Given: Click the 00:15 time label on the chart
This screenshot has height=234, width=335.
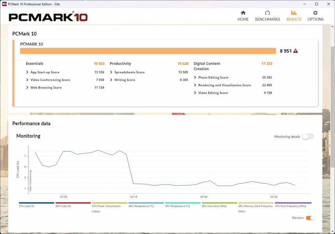Looking at the screenshot, I should [x=134, y=197].
